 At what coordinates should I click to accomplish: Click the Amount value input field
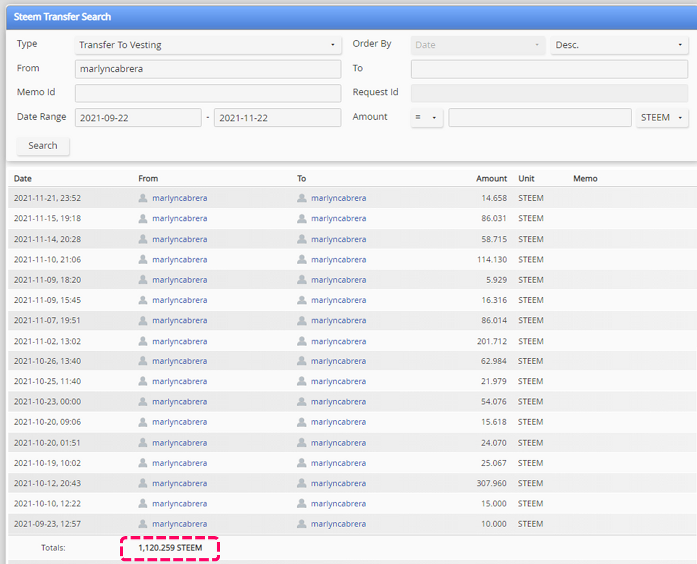[x=540, y=118]
